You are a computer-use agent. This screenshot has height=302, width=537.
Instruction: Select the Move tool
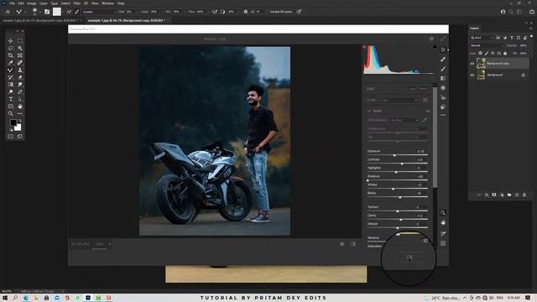pos(11,41)
